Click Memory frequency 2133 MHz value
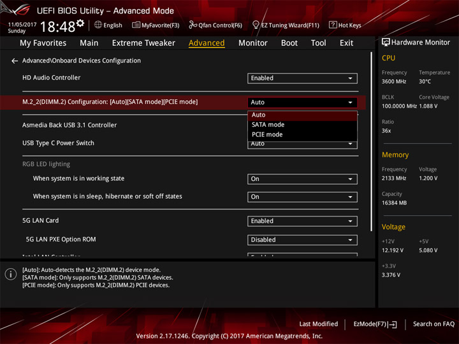 pos(394,178)
